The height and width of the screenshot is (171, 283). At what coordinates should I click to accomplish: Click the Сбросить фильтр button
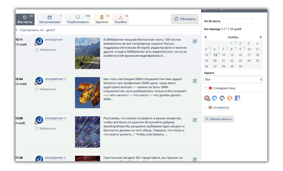click(218, 119)
